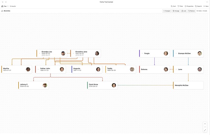The image size is (210, 135).
Task: Zoom out with the minus icon
Action: pyautogui.click(x=205, y=127)
